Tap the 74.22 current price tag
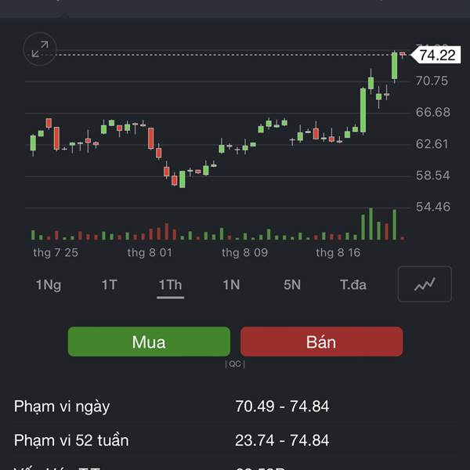This screenshot has height=470, width=470. click(x=436, y=55)
